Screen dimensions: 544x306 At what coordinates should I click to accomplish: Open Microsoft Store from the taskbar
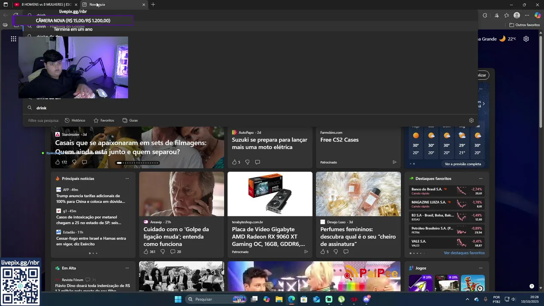tap(304, 299)
